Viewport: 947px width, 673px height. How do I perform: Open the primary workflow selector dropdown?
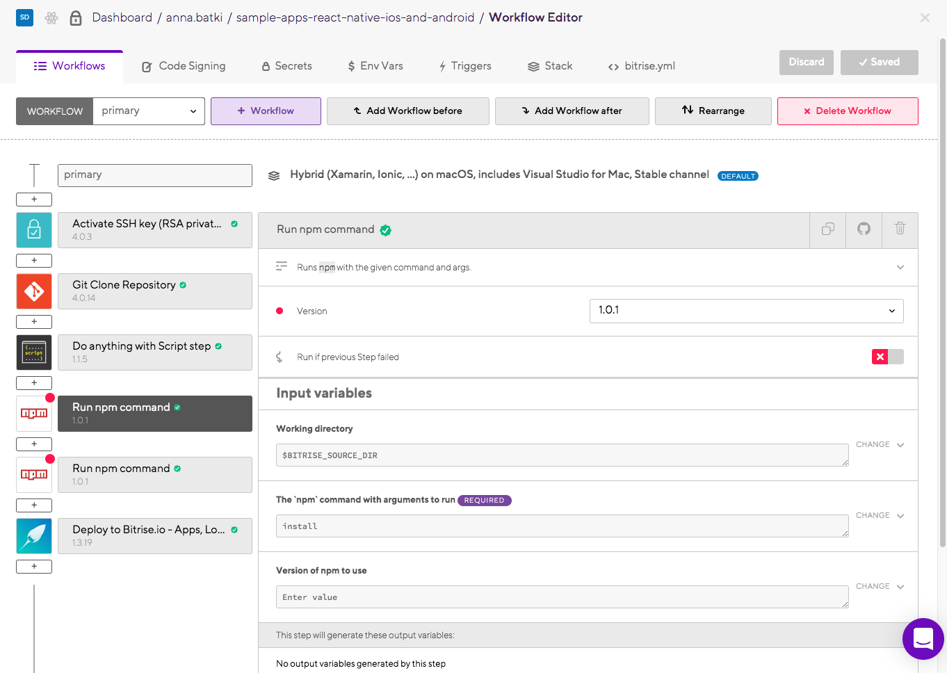[149, 111]
